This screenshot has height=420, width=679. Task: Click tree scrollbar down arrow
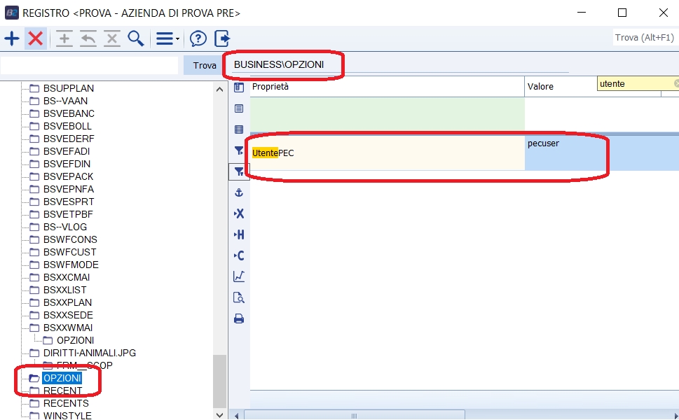[219, 415]
